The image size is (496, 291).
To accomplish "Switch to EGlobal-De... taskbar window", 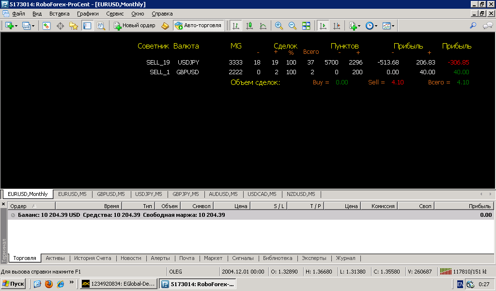I will (119, 284).
